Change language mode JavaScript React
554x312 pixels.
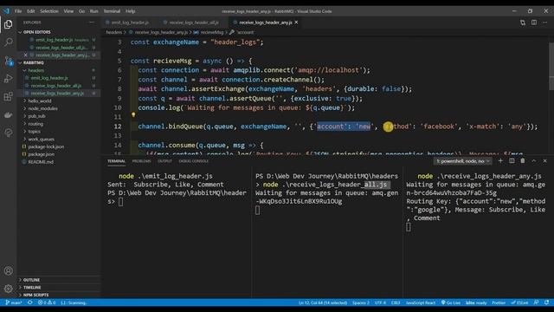tap(421, 302)
